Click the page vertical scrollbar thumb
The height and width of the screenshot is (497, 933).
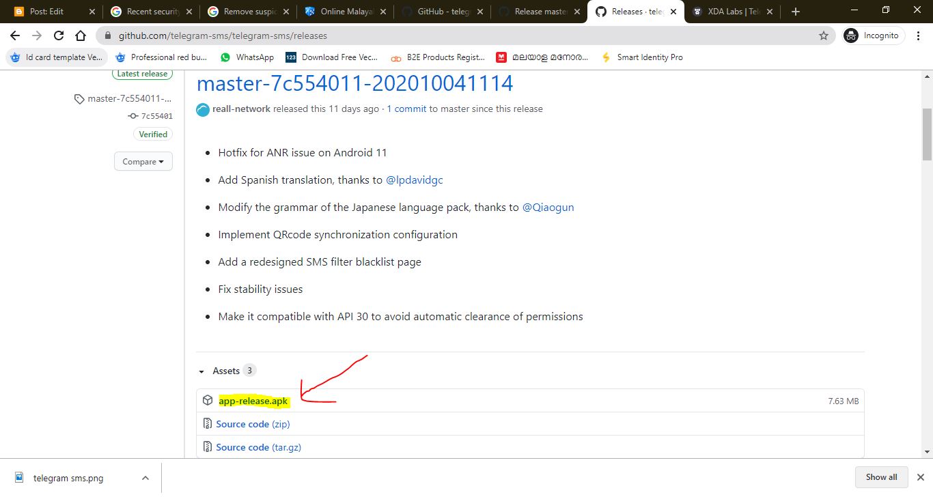pyautogui.click(x=927, y=134)
